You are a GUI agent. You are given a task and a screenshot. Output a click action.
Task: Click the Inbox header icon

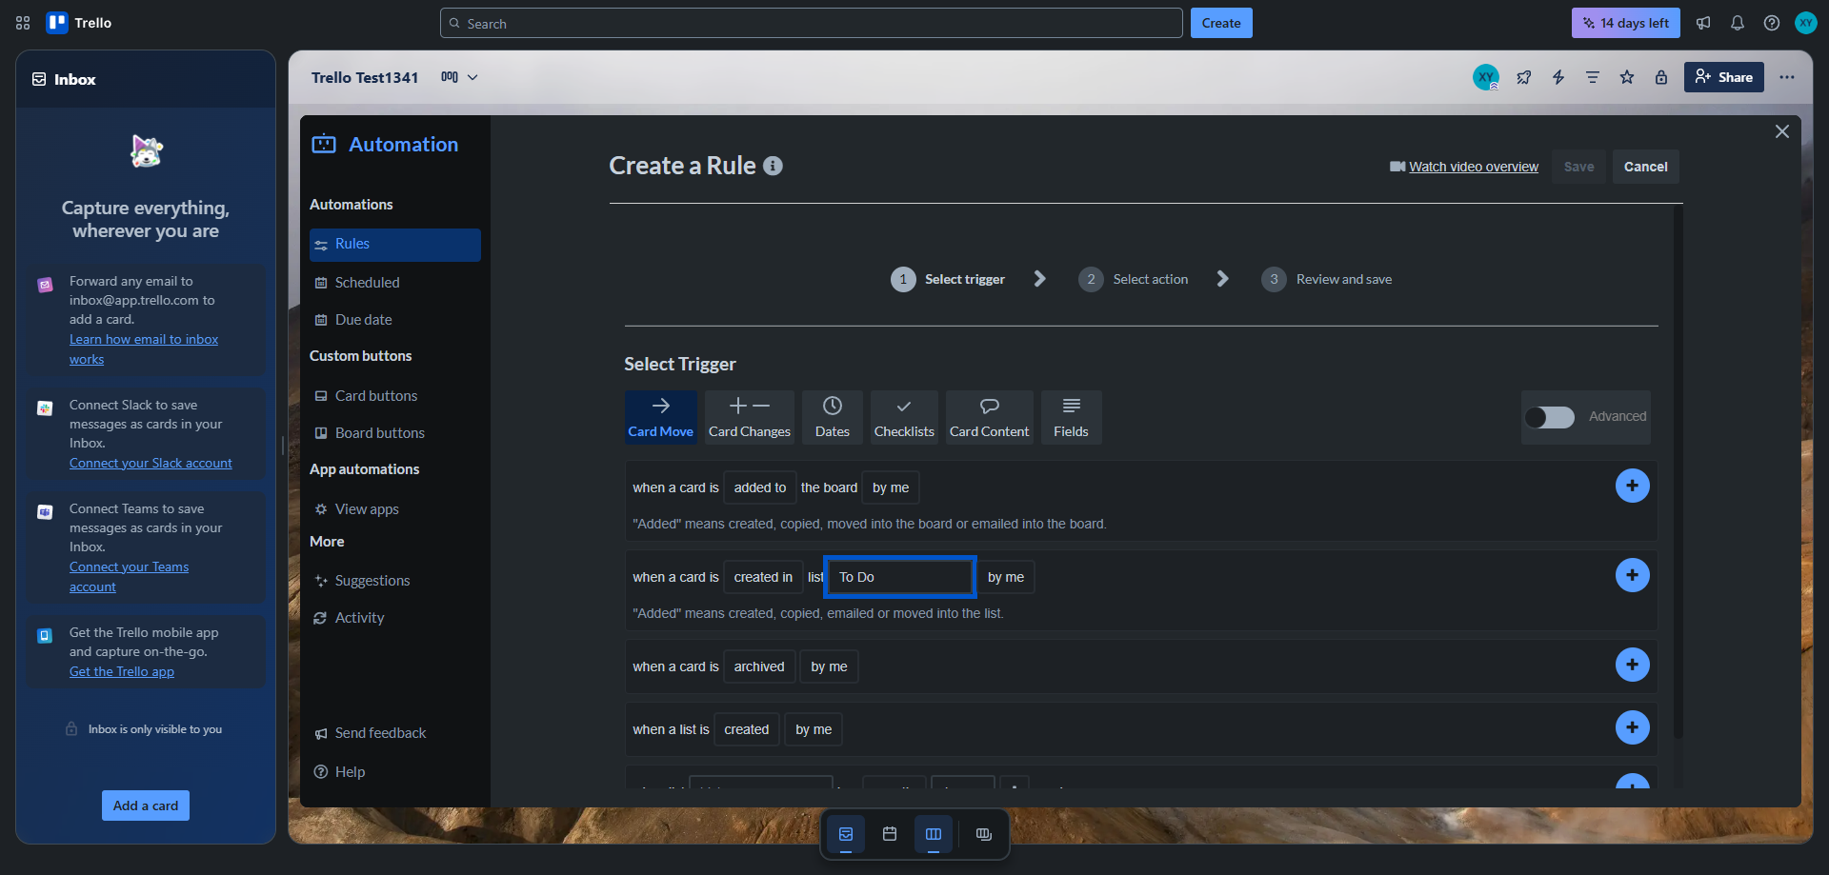[x=39, y=79]
